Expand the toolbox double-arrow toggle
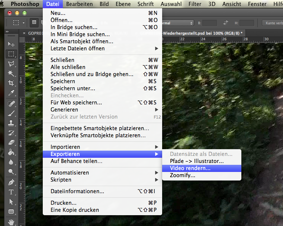283x226 pixels. click(7, 31)
